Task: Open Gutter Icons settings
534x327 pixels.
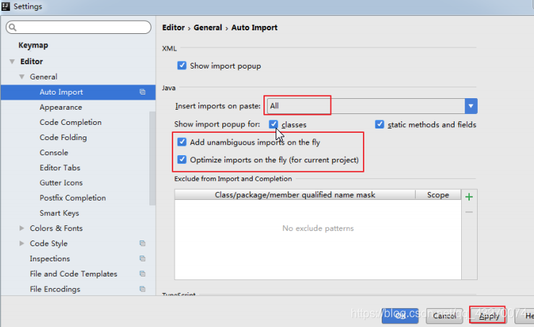Action: [x=61, y=183]
